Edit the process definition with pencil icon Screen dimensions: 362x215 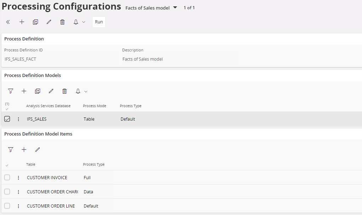pyautogui.click(x=49, y=22)
